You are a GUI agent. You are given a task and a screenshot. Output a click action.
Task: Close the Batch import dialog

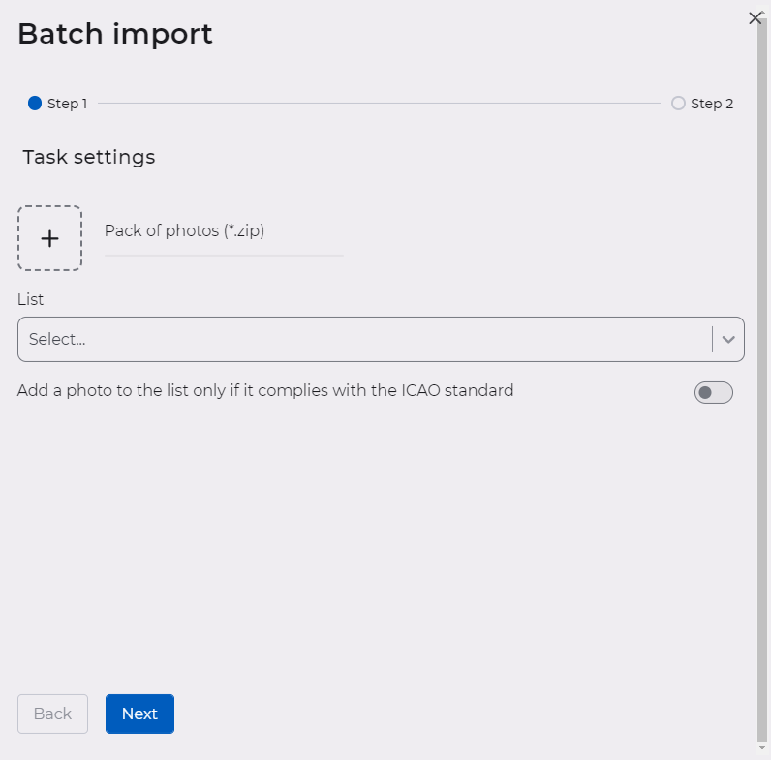(755, 18)
